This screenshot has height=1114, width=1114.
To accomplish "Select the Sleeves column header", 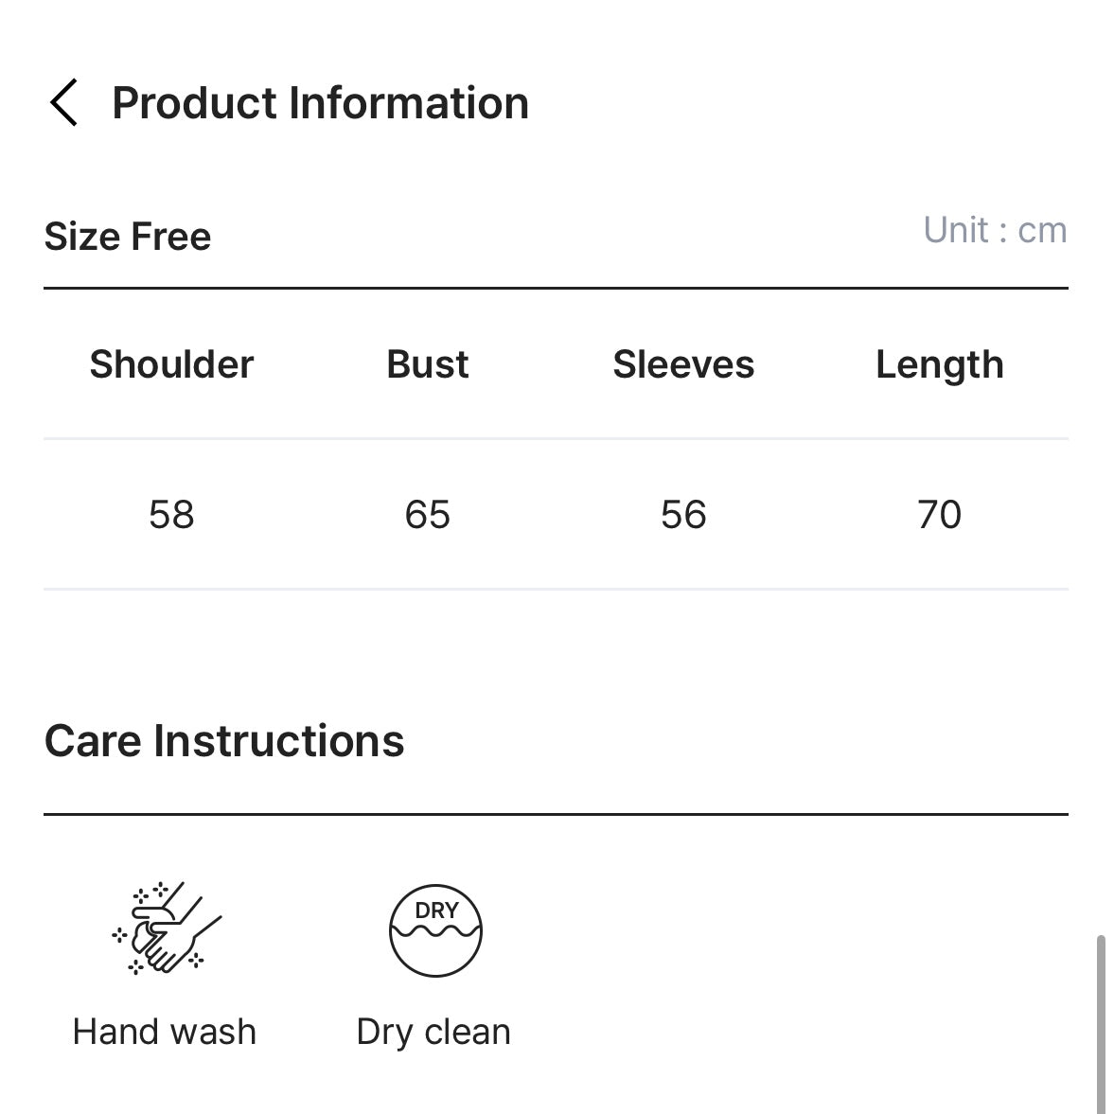I will (x=683, y=364).
